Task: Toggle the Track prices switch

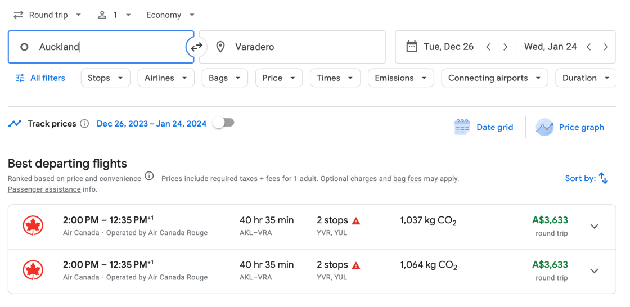Action: 223,123
